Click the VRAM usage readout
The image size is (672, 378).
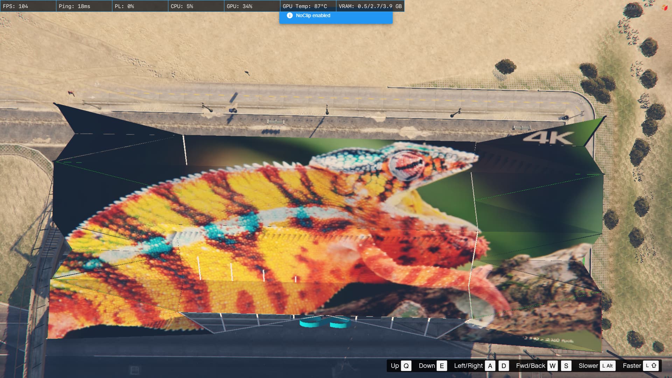(x=370, y=6)
